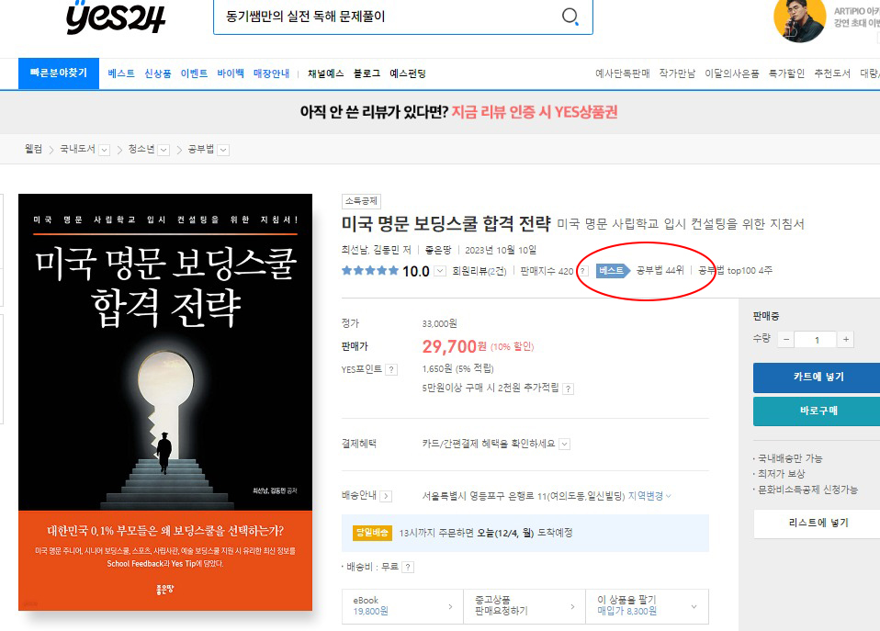Open the 지역변경 region dropdown
This screenshot has width=880, height=631.
649,496
